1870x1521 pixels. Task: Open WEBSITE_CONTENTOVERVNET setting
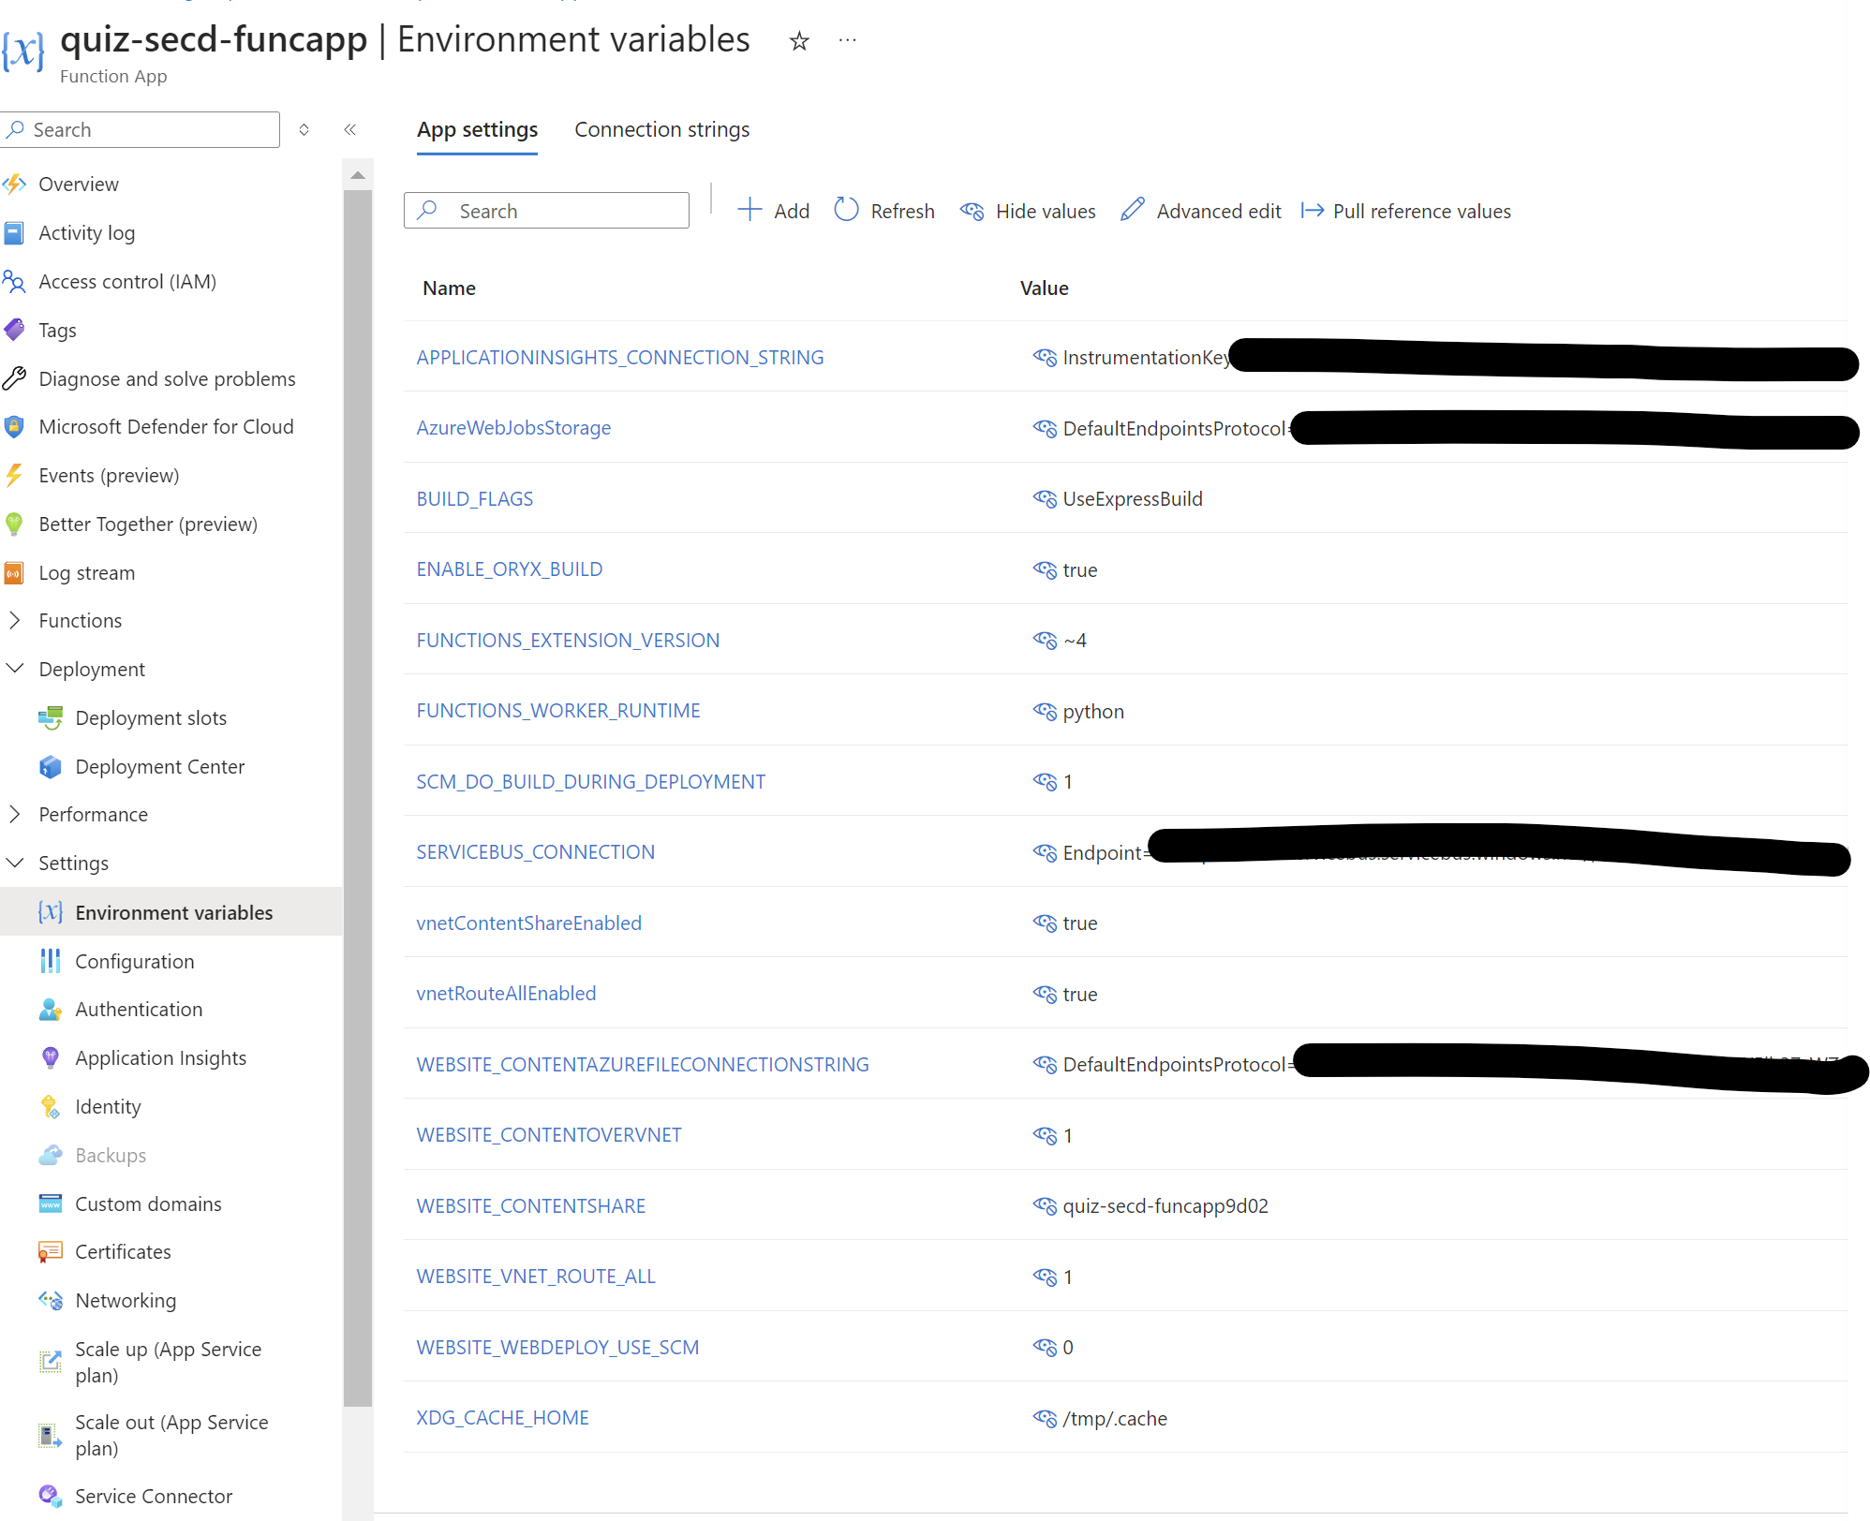(x=549, y=1134)
